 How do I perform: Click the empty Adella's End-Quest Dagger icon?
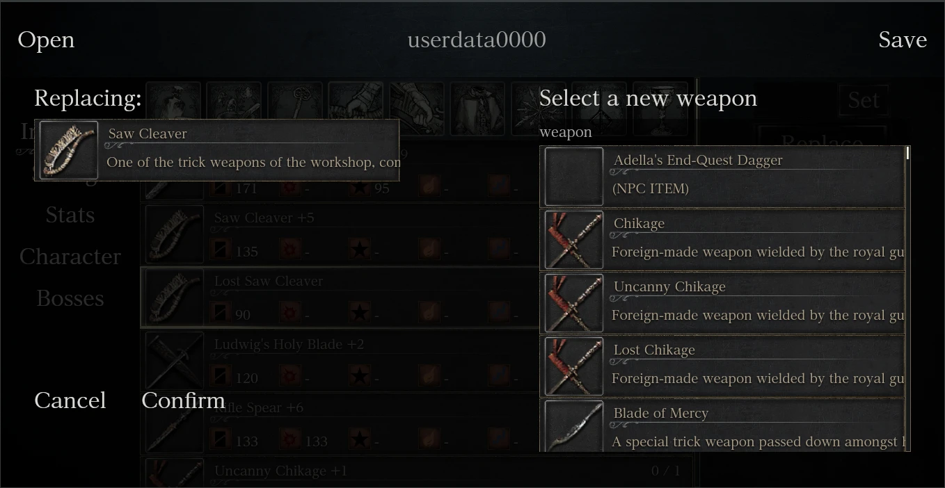click(x=574, y=177)
